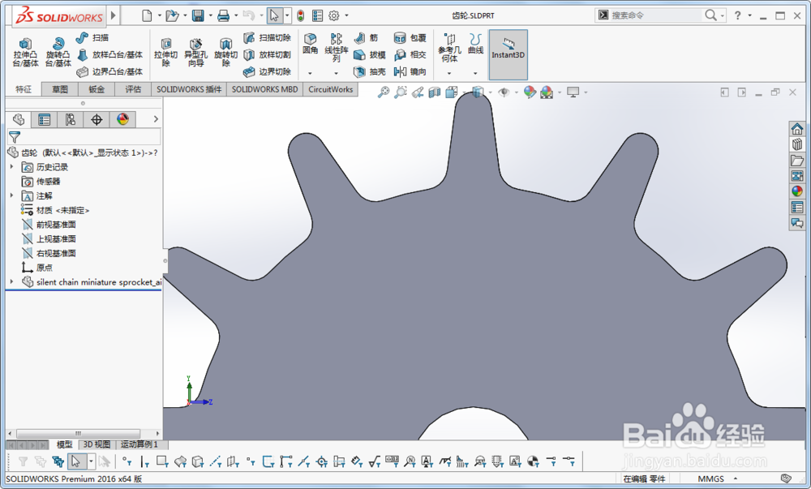Expand the hidden manager tabs chevron

point(156,119)
